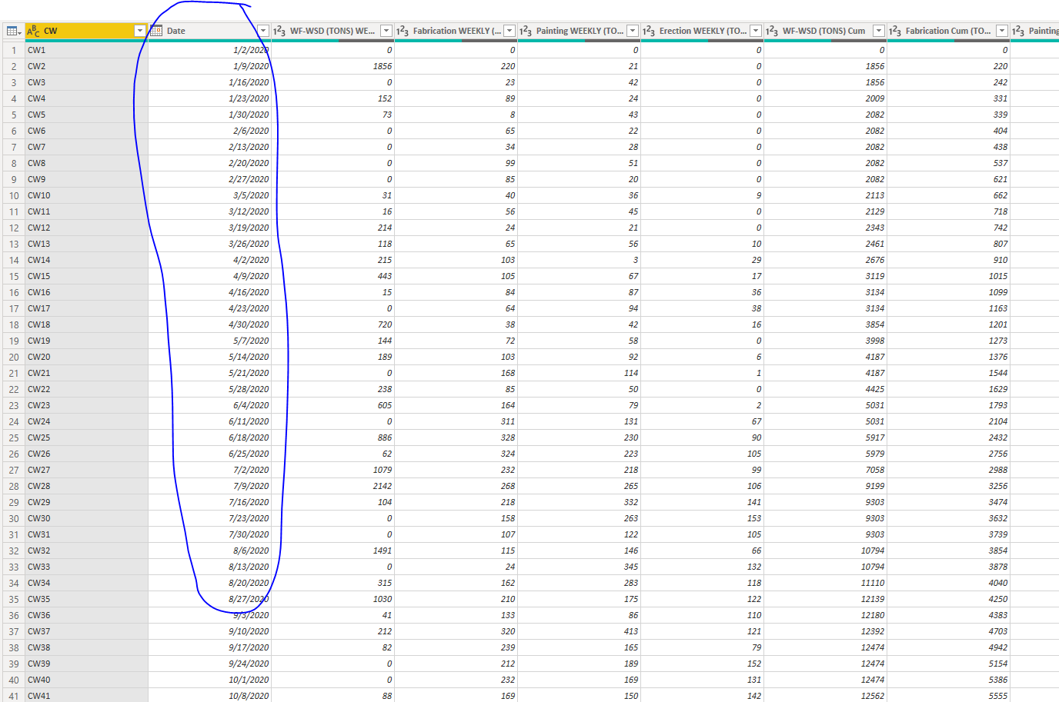
Task: Click the CW41 cell
Action: (86, 696)
